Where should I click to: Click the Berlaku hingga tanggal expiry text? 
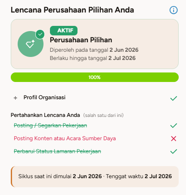coord(93,58)
